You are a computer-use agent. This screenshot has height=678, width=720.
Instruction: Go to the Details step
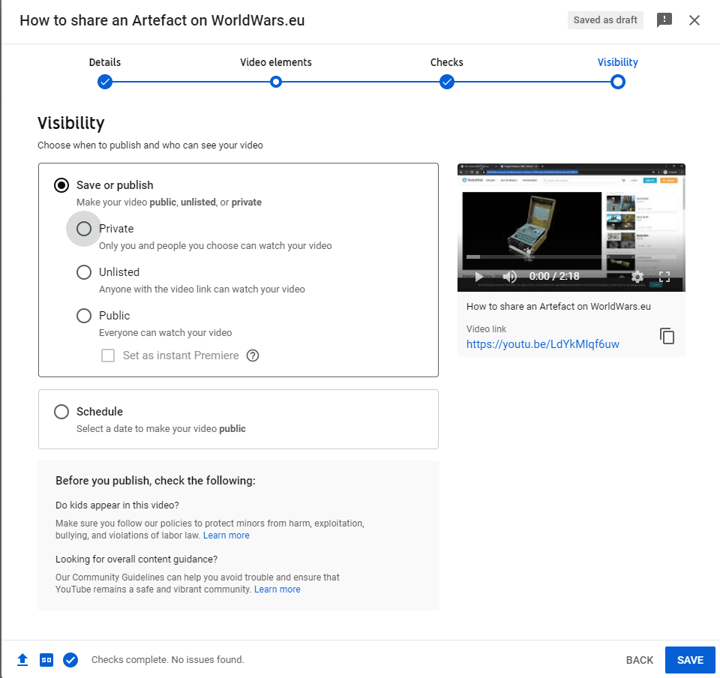tap(105, 81)
